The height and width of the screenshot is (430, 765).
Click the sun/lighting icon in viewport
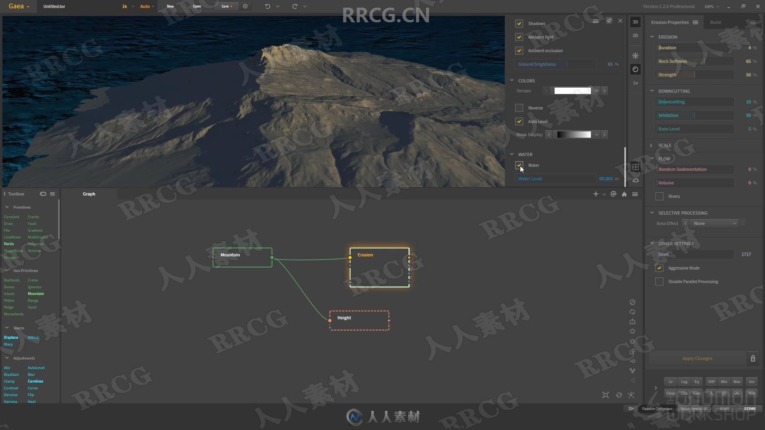point(635,56)
